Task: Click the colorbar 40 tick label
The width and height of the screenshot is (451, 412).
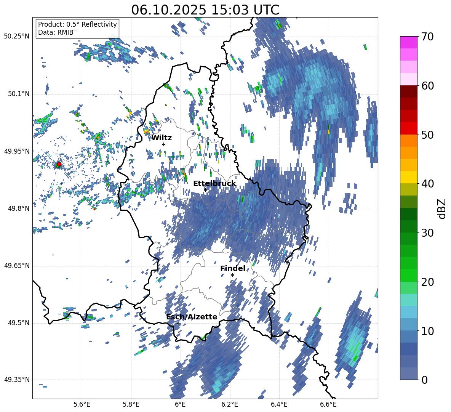Action: coord(427,184)
